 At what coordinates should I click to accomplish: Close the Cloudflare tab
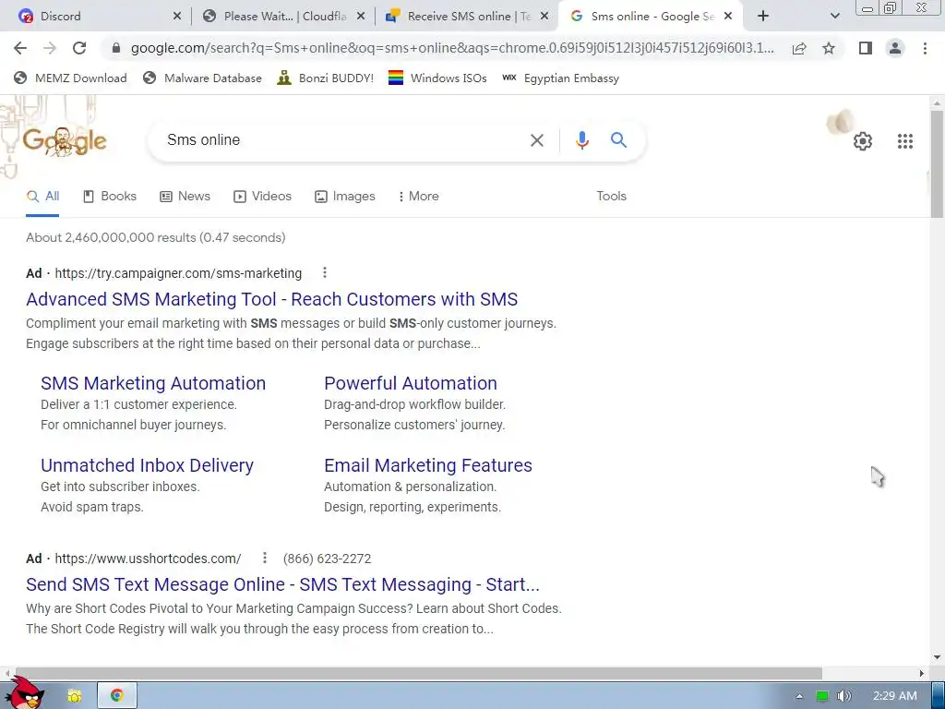361,17
